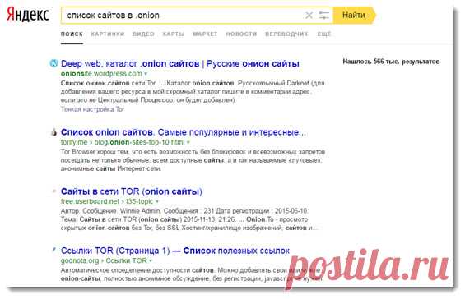Open blog/onion-sites-top-10.html path link
This screenshot has height=299, width=465.
(x=139, y=142)
